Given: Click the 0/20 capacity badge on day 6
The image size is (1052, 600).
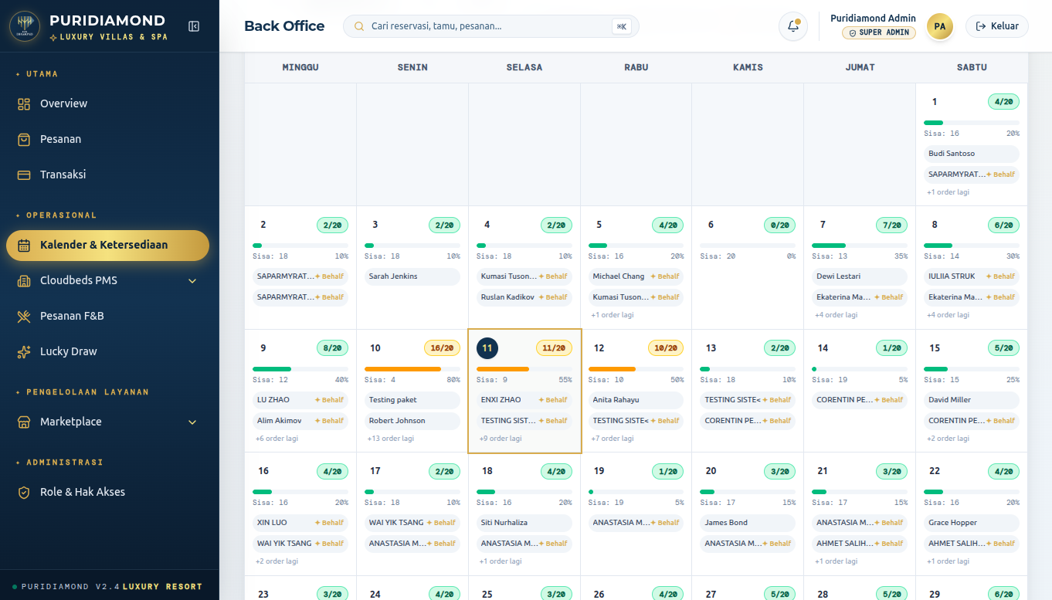Looking at the screenshot, I should (x=780, y=225).
